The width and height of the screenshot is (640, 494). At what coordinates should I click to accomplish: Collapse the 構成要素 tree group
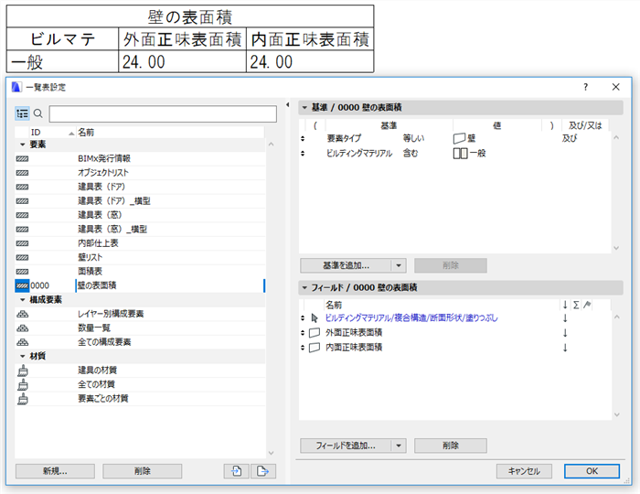[23, 300]
